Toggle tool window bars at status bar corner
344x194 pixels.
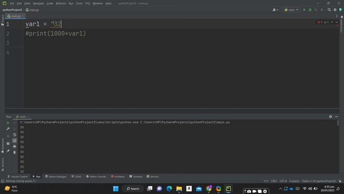pyautogui.click(x=3, y=181)
